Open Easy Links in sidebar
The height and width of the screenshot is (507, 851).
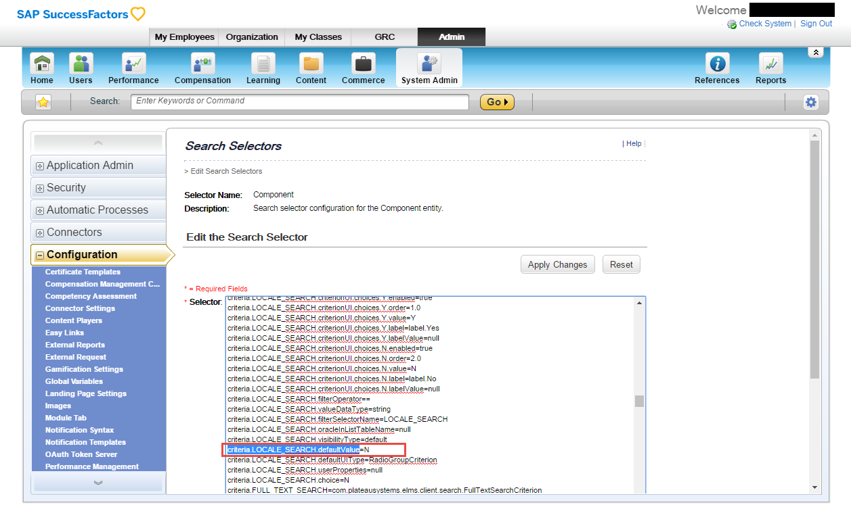pyautogui.click(x=64, y=333)
